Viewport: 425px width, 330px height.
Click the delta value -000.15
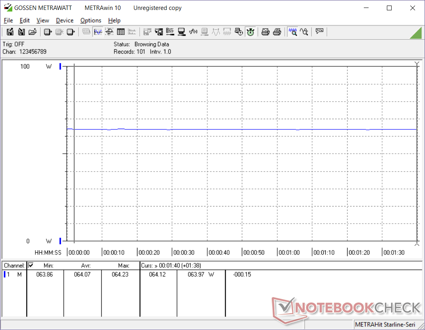click(242, 274)
